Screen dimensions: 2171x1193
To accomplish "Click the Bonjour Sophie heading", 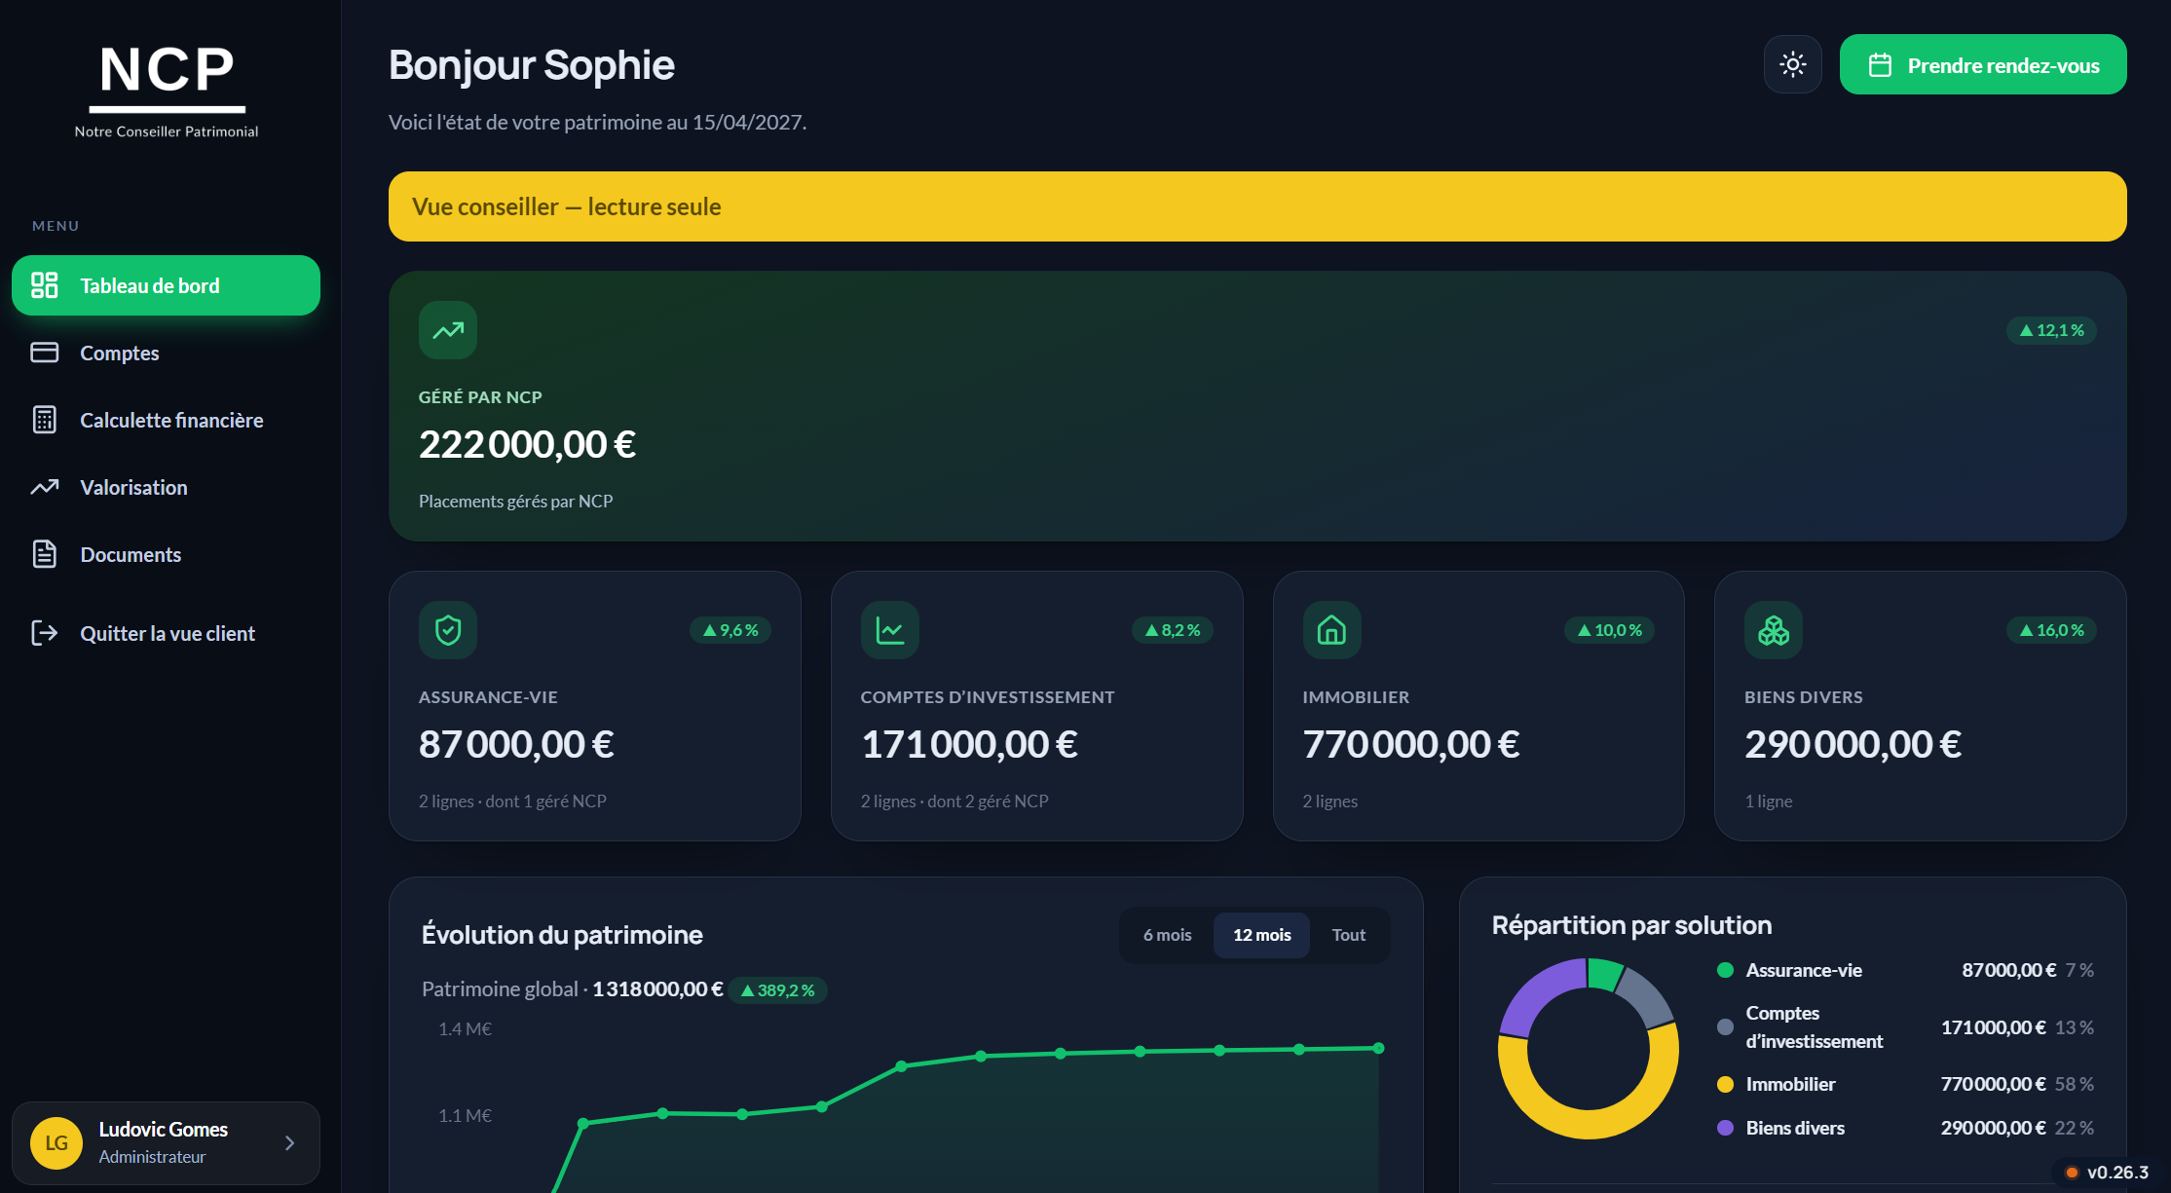I will click(532, 65).
